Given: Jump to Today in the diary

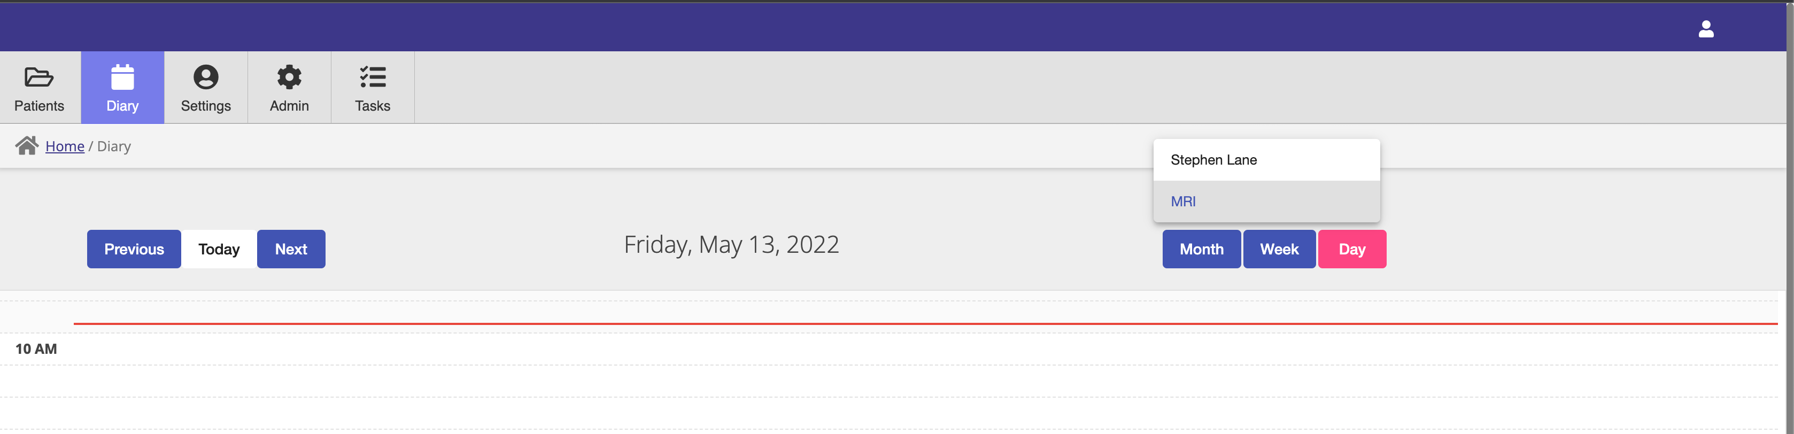Looking at the screenshot, I should [219, 250].
